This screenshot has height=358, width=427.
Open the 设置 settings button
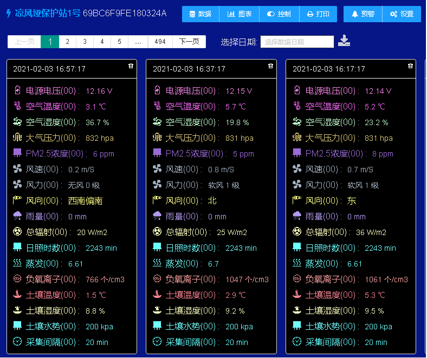402,14
